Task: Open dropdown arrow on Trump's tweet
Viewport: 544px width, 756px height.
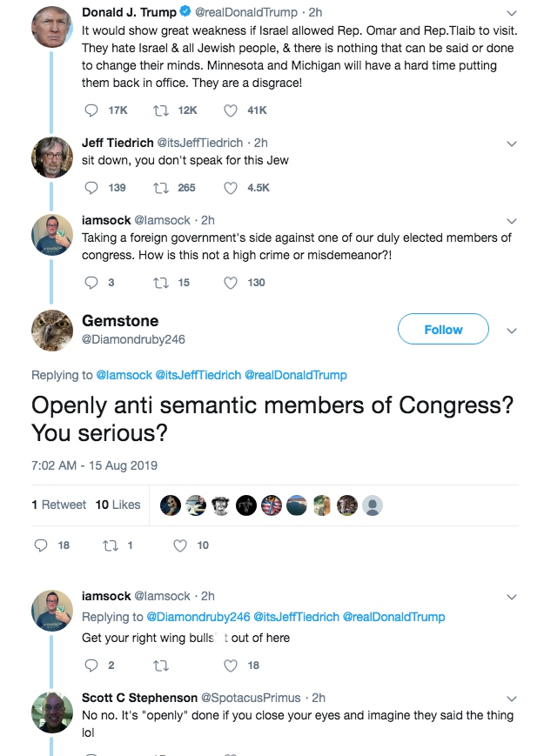Action: [512, 13]
